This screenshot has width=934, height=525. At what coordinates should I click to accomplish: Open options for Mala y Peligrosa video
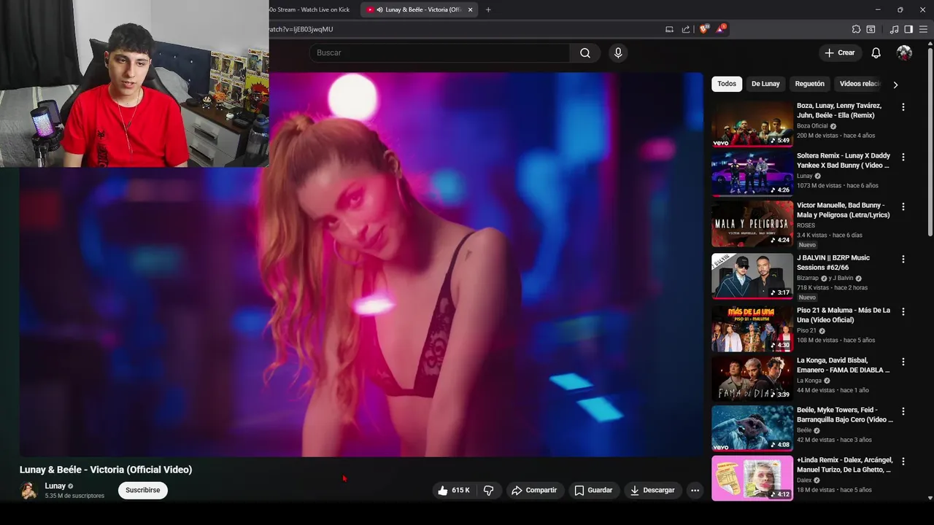(x=903, y=207)
